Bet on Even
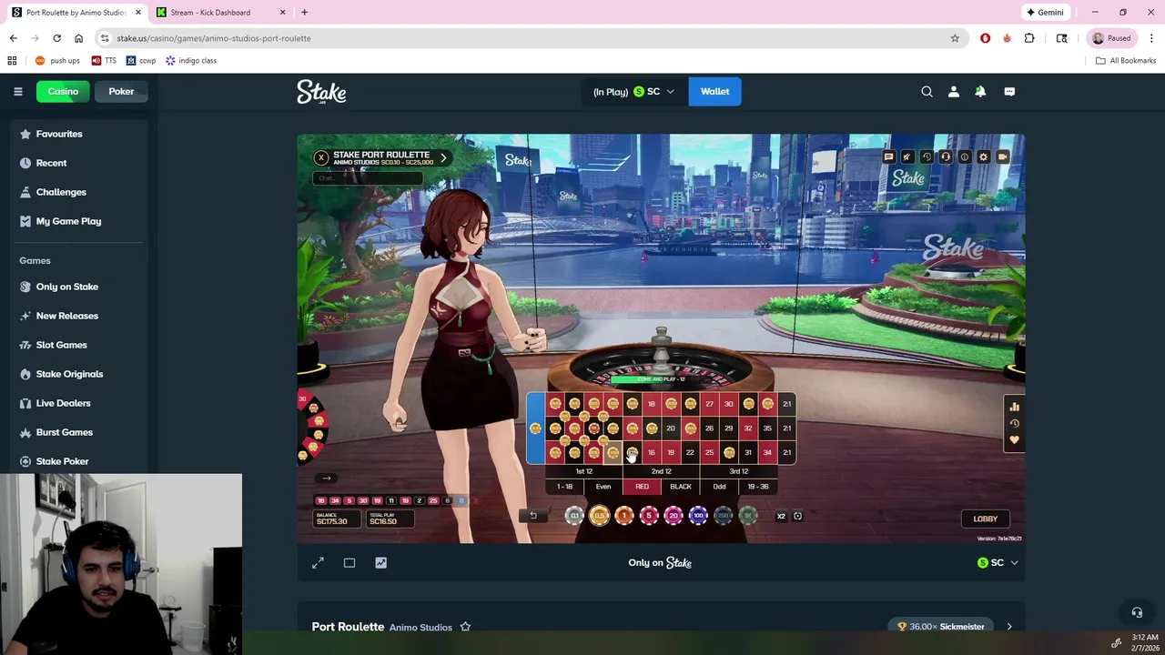1165x655 pixels. [603, 487]
